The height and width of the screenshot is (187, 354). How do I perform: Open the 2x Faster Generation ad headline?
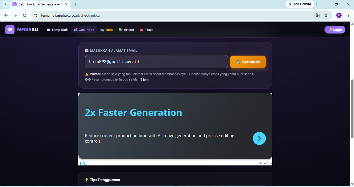pyautogui.click(x=134, y=112)
